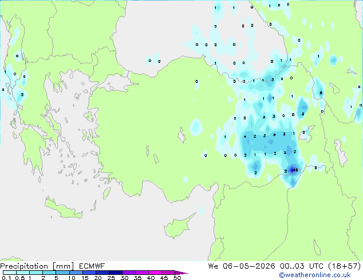Click the "00..03 UTC" time text
This screenshot has width=363, height=280.
[301, 266]
